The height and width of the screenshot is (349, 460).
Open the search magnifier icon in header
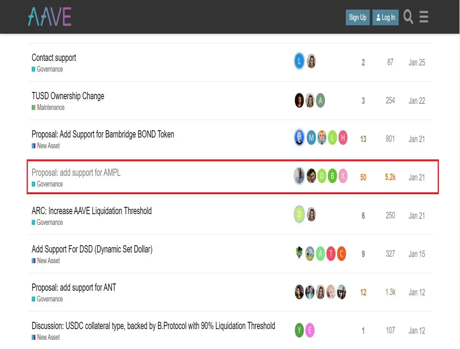408,17
